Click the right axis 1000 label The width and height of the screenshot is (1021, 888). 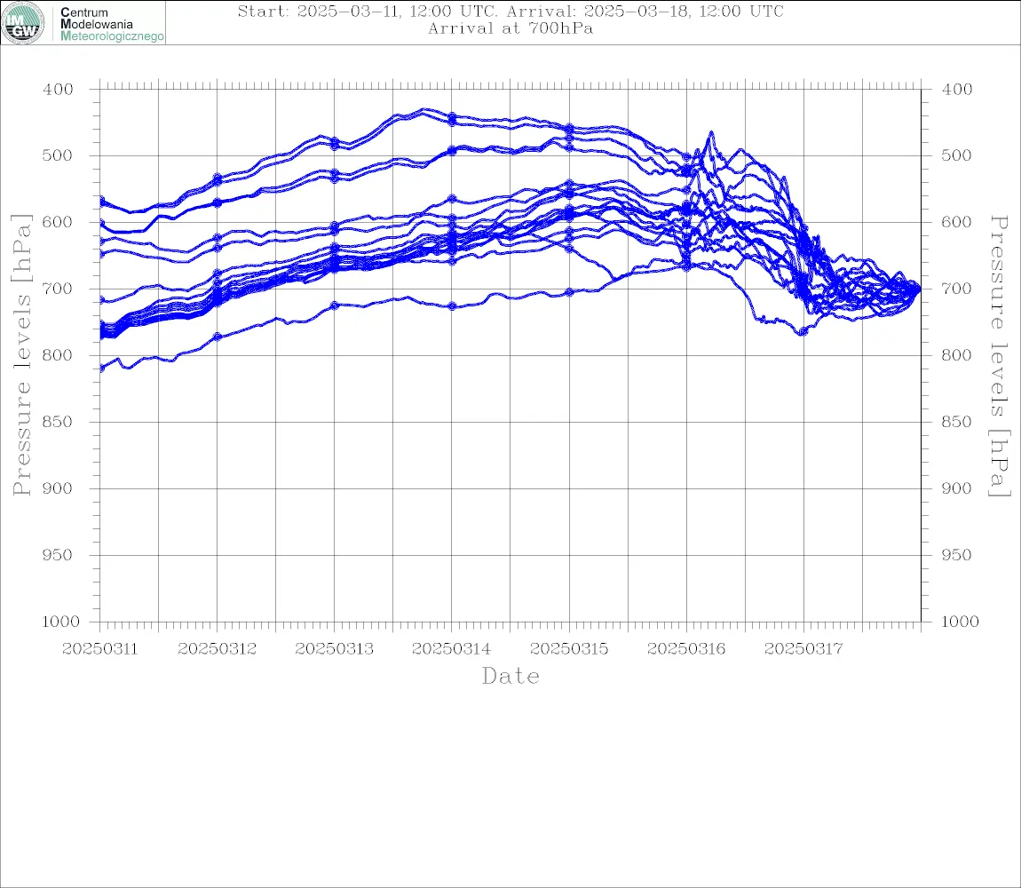960,622
